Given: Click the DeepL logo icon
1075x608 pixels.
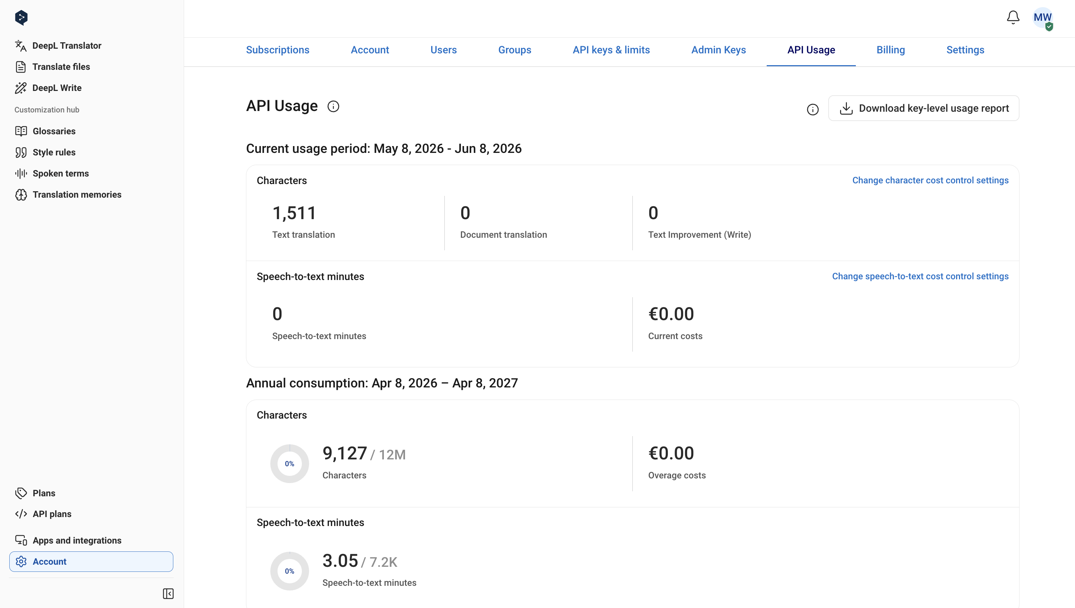Looking at the screenshot, I should 21,18.
